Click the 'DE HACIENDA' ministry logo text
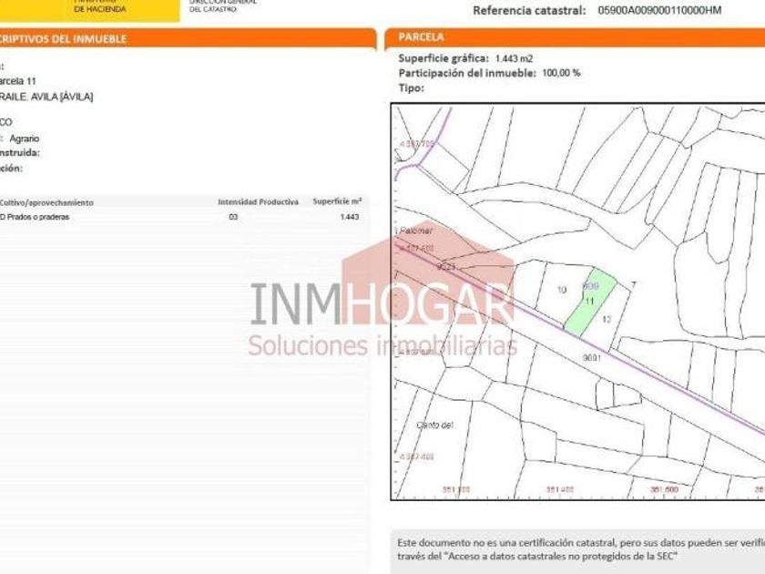Image resolution: width=765 pixels, height=574 pixels. pyautogui.click(x=100, y=9)
